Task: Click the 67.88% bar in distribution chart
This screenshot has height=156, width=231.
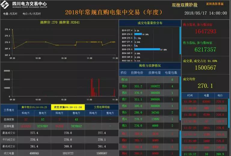Action: 147,49
